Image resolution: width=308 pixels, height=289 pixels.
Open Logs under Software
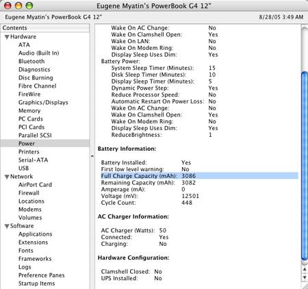tap(25, 267)
